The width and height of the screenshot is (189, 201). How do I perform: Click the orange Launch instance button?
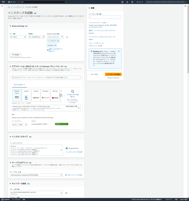pyautogui.click(x=113, y=74)
